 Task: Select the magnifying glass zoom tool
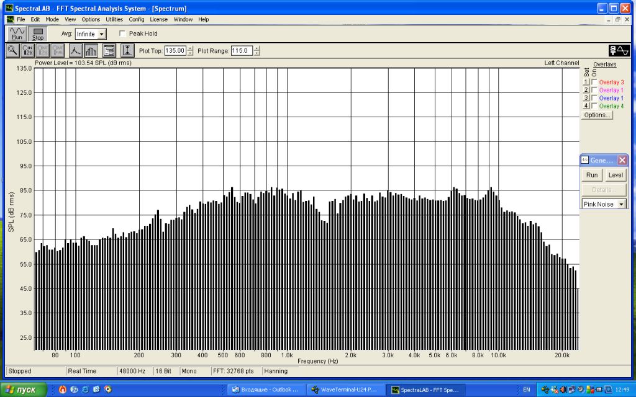coord(12,51)
